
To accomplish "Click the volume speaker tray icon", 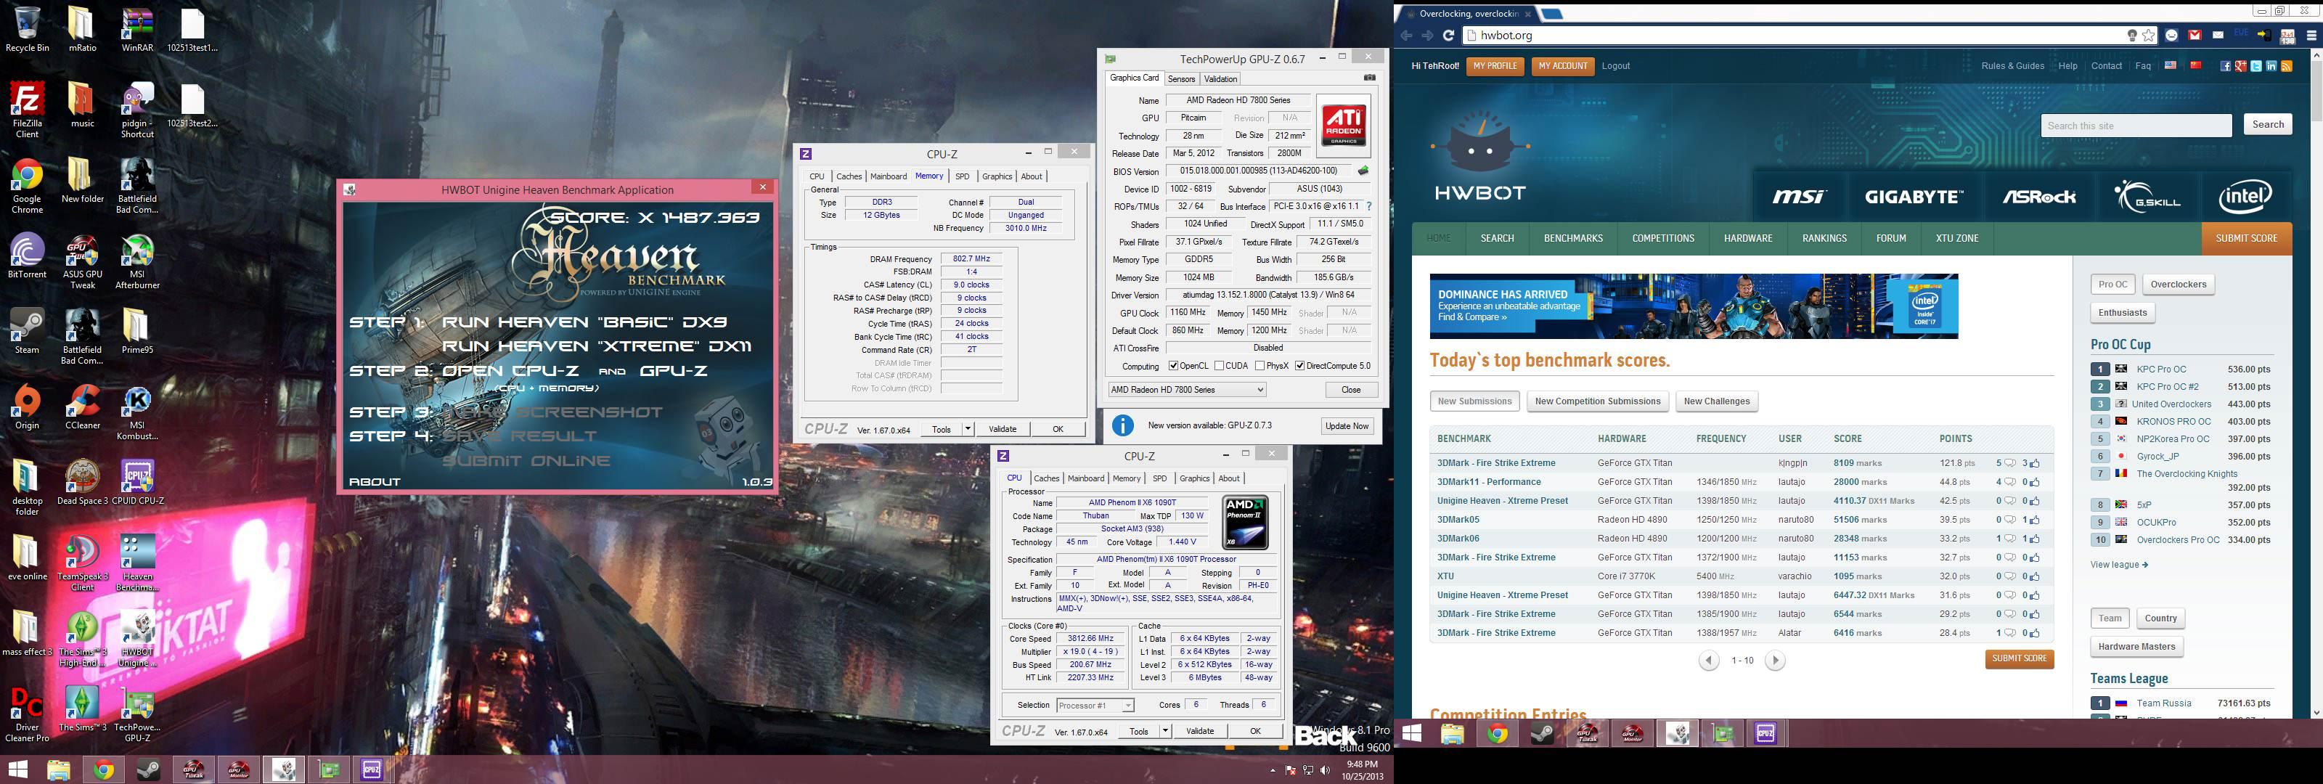I will tap(1325, 769).
